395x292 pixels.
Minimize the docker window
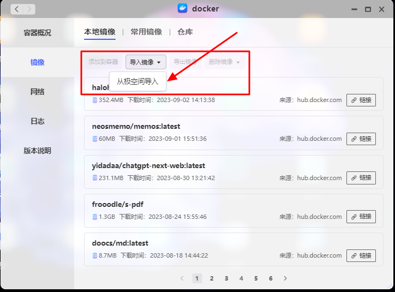355,9
